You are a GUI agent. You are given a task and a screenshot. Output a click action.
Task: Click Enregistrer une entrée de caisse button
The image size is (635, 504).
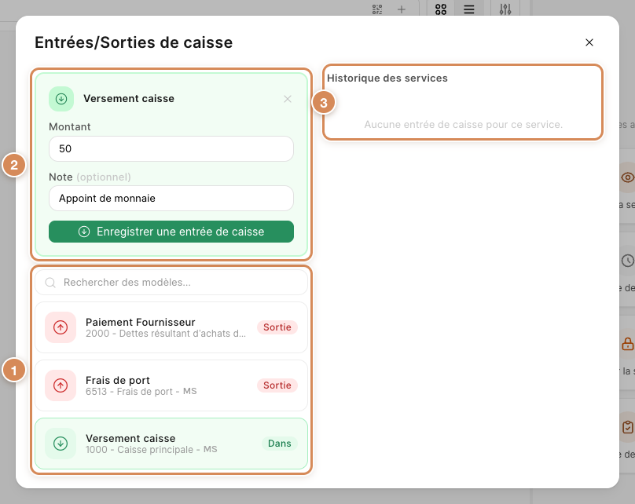[171, 232]
